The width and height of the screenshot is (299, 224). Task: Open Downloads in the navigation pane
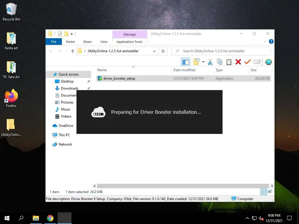[69, 88]
